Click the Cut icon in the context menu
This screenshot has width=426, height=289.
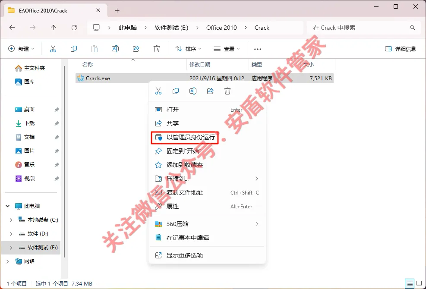click(x=158, y=91)
